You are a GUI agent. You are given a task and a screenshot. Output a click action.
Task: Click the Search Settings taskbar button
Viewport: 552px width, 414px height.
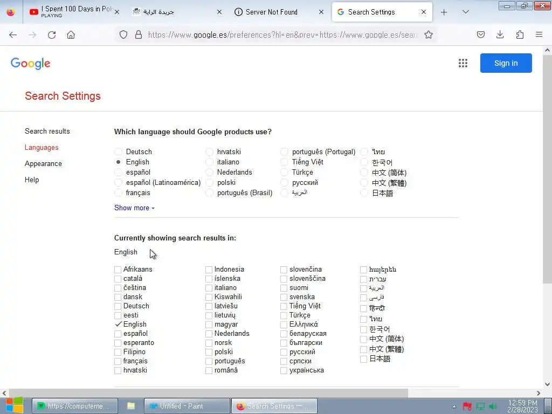coord(274,406)
